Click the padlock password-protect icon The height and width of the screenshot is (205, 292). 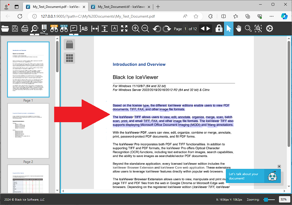(219, 29)
